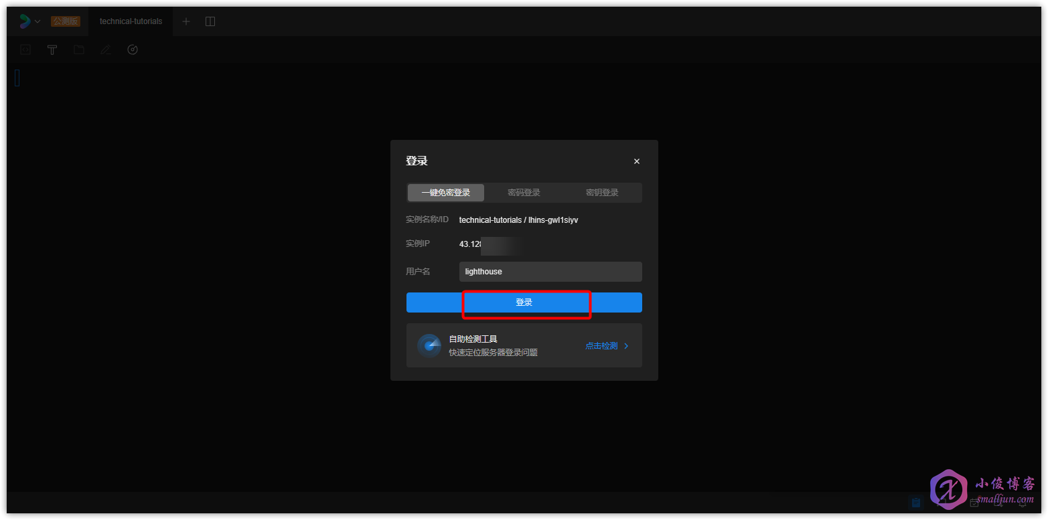Click the code brackets toolbar icon
Screen dimensions: 1048x520
coord(25,50)
